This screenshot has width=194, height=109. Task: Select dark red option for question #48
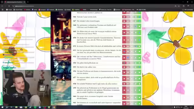point(124,26)
